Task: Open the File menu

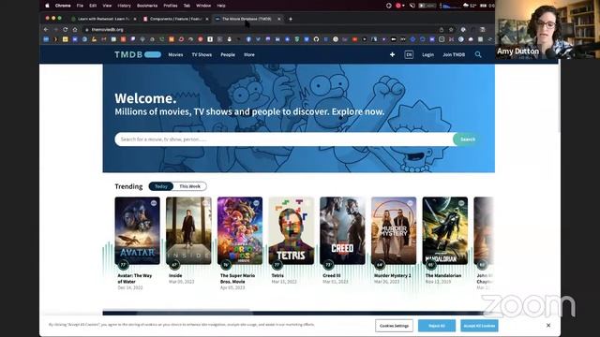Action: 80,6
